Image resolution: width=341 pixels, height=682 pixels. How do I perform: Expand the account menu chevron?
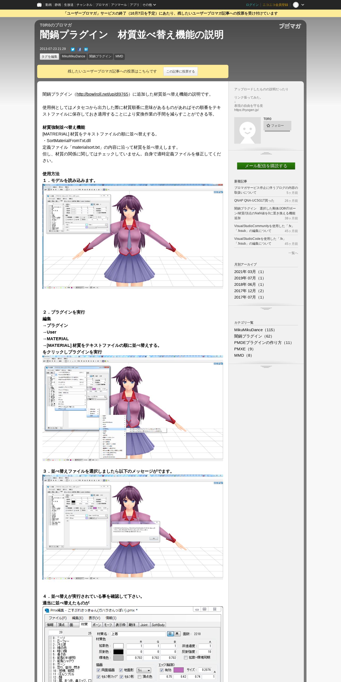[x=303, y=5]
